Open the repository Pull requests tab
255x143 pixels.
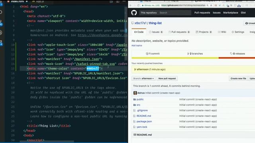click(179, 32)
